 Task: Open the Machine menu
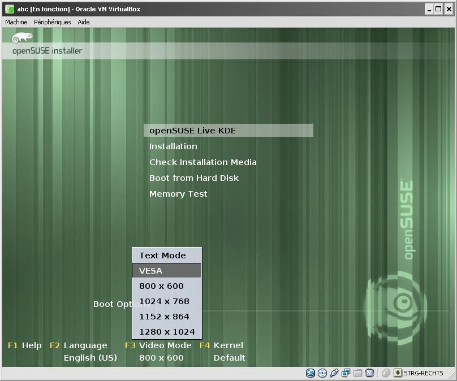16,22
